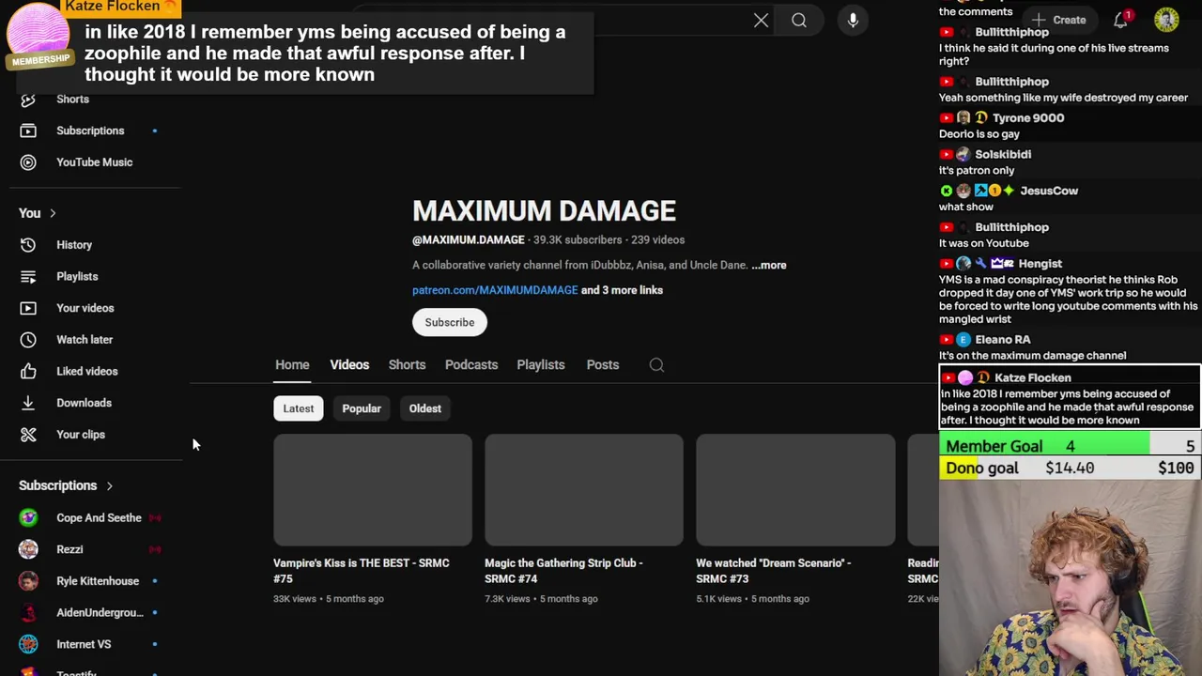Click thumbnail of SRMC #74 video
The height and width of the screenshot is (676, 1202).
[584, 489]
